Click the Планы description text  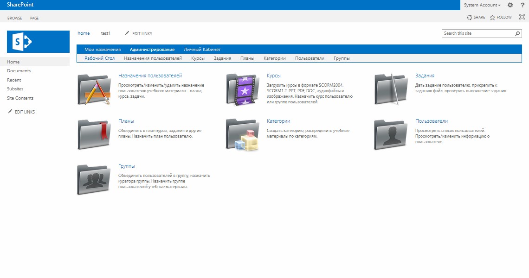coord(160,133)
